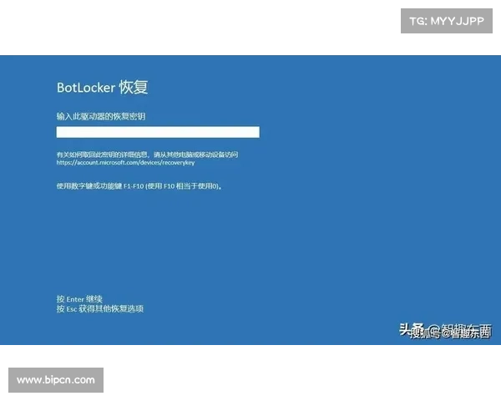This screenshot has height=401, width=501.
Task: Click the '输入此驱动器的恢复密钥' label
Action: (x=101, y=116)
